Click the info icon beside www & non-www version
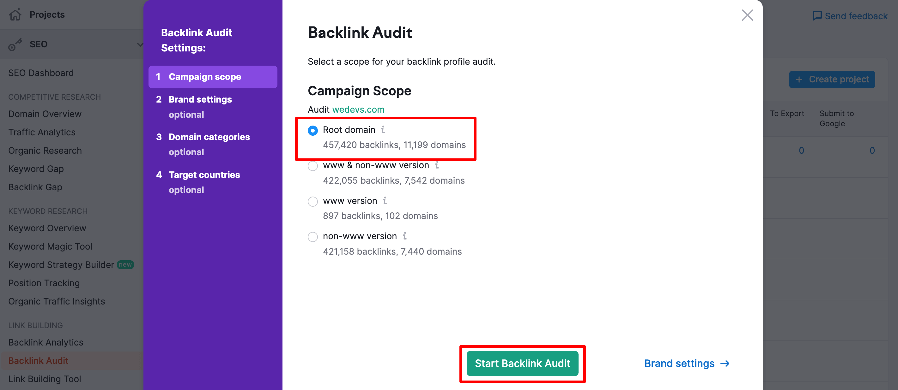The height and width of the screenshot is (390, 898). pyautogui.click(x=437, y=165)
